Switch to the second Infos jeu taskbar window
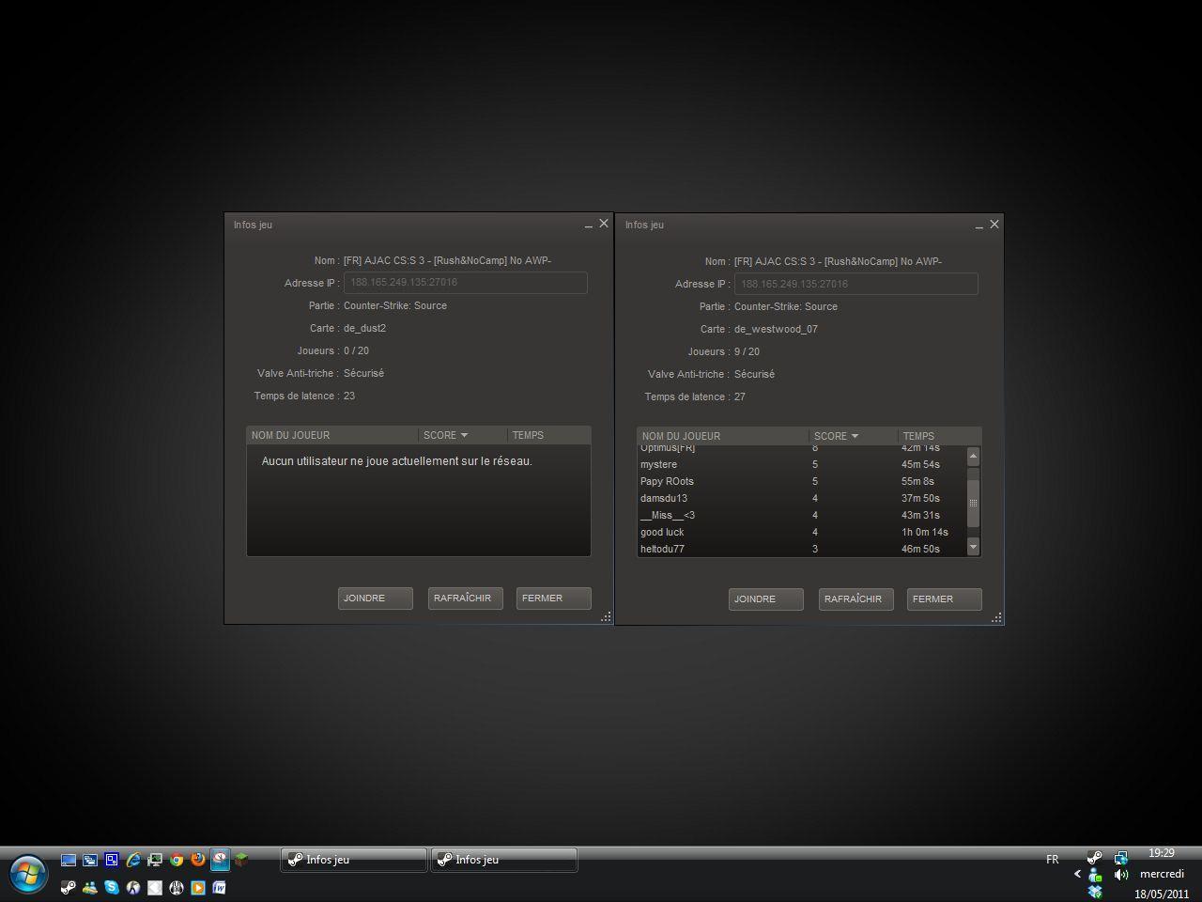1202x902 pixels. click(x=503, y=860)
